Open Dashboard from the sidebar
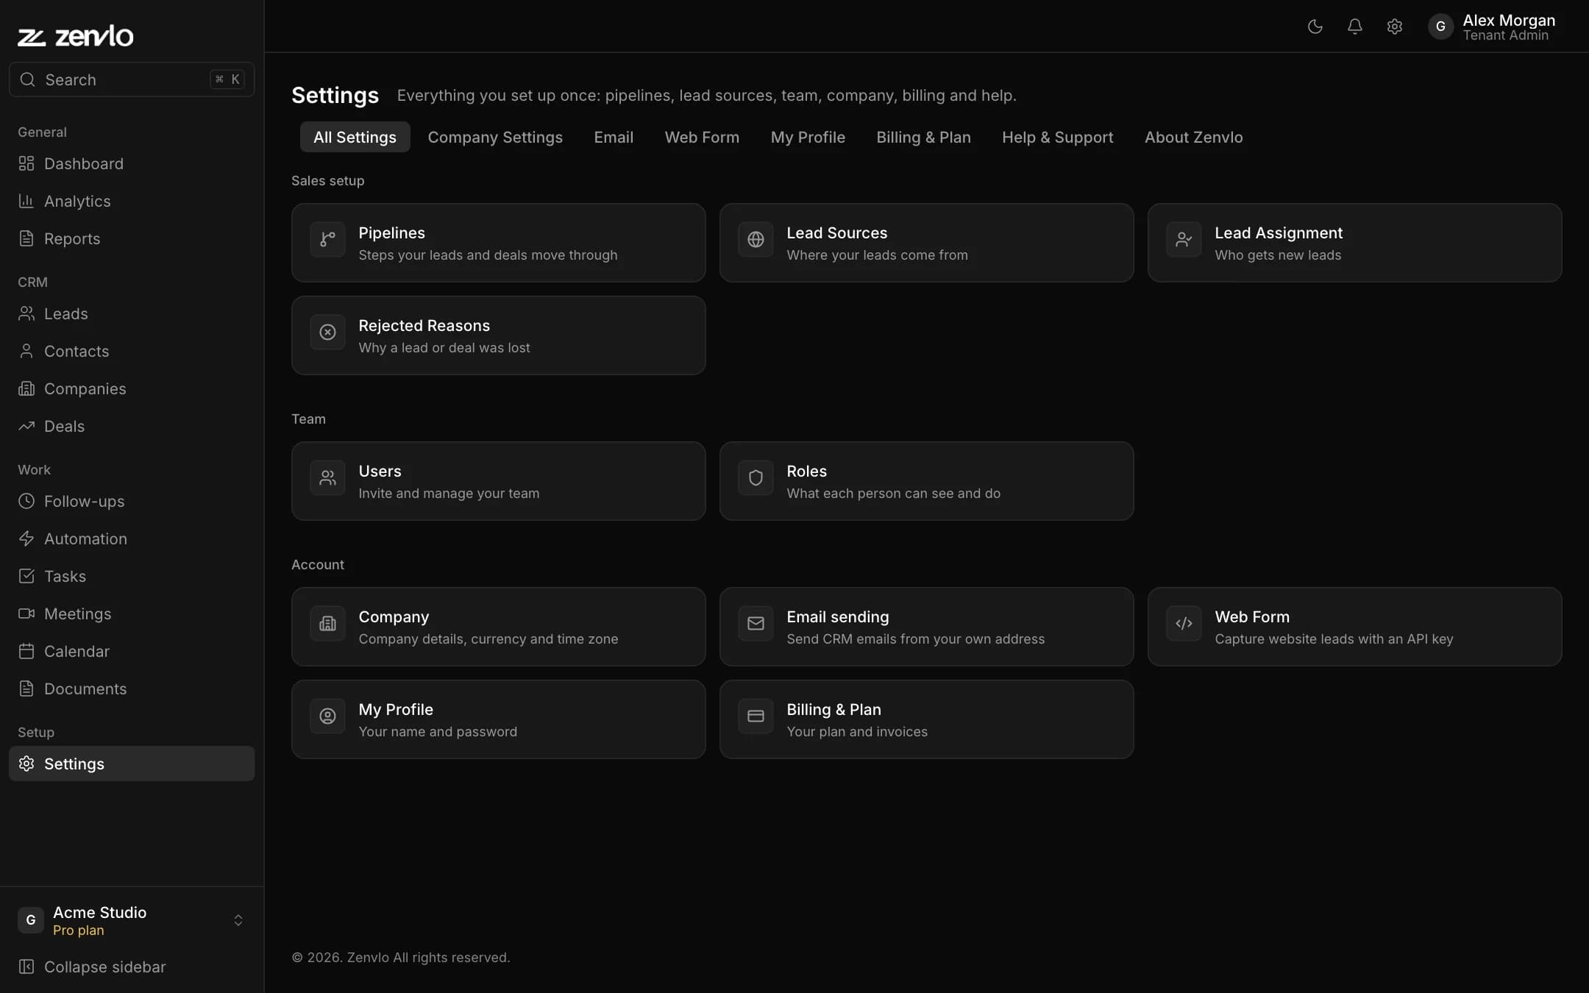Screen dimensions: 1589x993 132,163
